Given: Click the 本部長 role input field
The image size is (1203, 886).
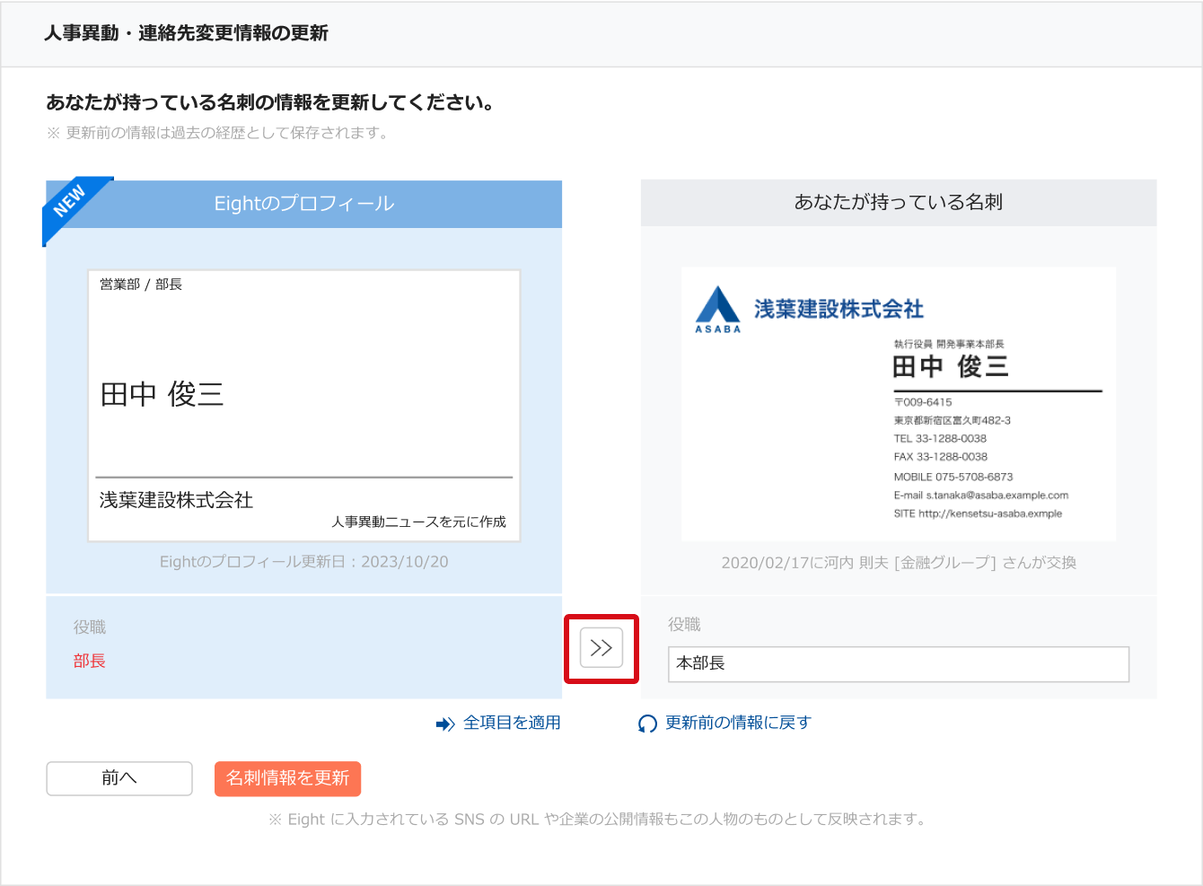Looking at the screenshot, I should [x=898, y=664].
